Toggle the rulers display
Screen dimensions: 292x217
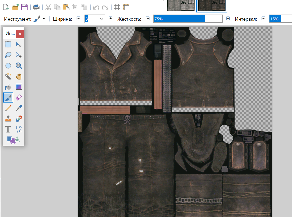[126, 7]
